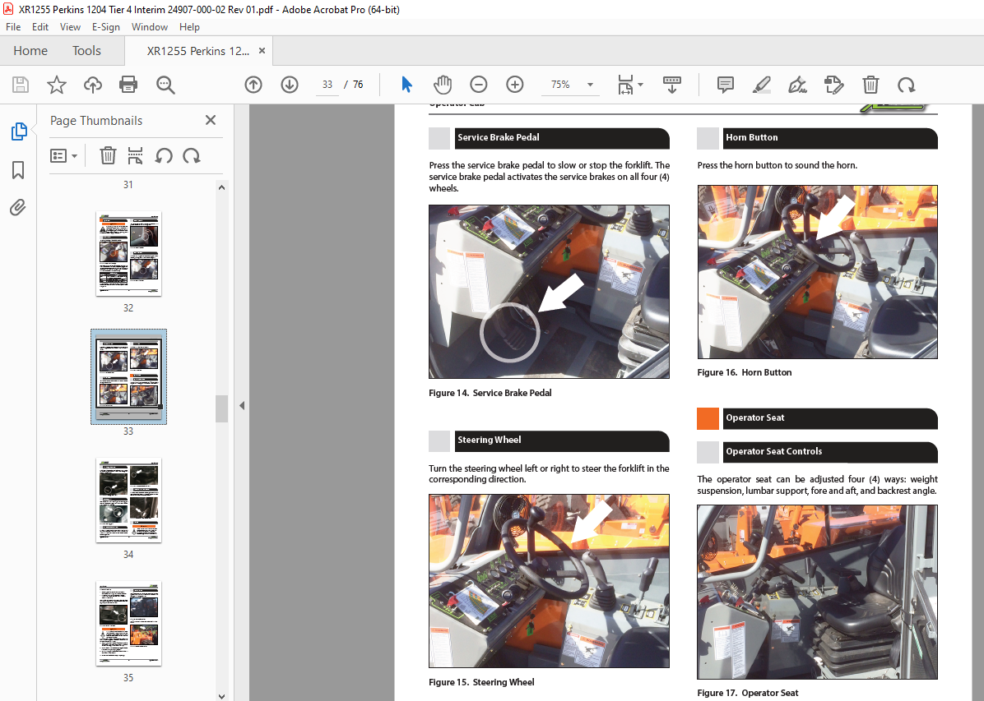Add document to starred favorites
This screenshot has height=701, width=984.
[x=57, y=85]
